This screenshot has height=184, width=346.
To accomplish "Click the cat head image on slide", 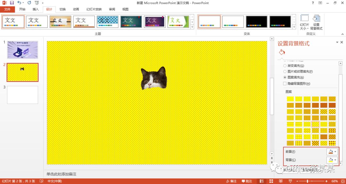I will pyautogui.click(x=154, y=78).
